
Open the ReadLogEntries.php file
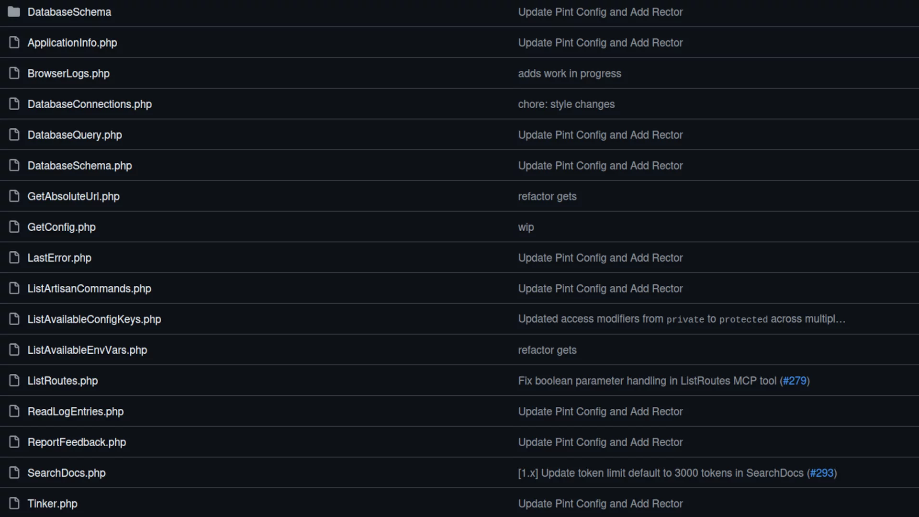(x=76, y=412)
